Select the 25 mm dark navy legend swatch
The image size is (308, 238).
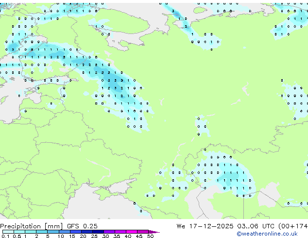click(x=98, y=232)
